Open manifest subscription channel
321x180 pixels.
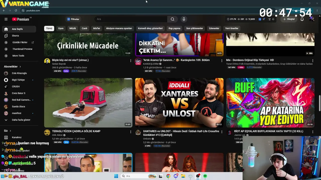(19, 113)
